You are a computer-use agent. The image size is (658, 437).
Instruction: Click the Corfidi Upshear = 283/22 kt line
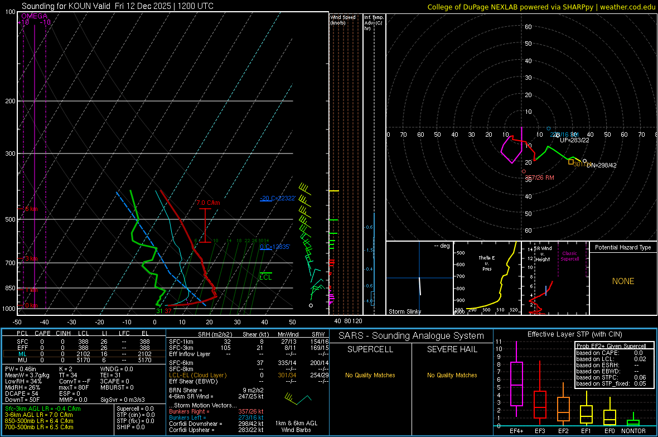pos(216,430)
